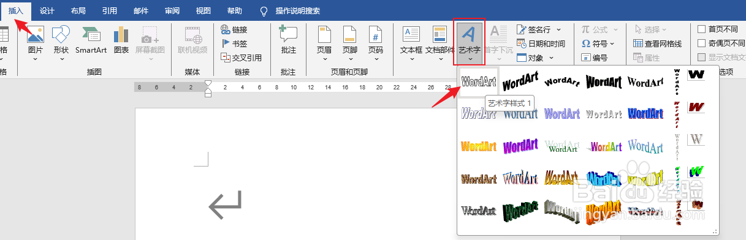Click the 页脚 (Footer) icon

click(x=349, y=34)
